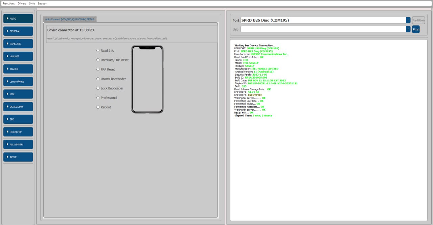Open the Lenovo/Moto sidebar section
The width and height of the screenshot is (433, 225).
[x=18, y=82]
